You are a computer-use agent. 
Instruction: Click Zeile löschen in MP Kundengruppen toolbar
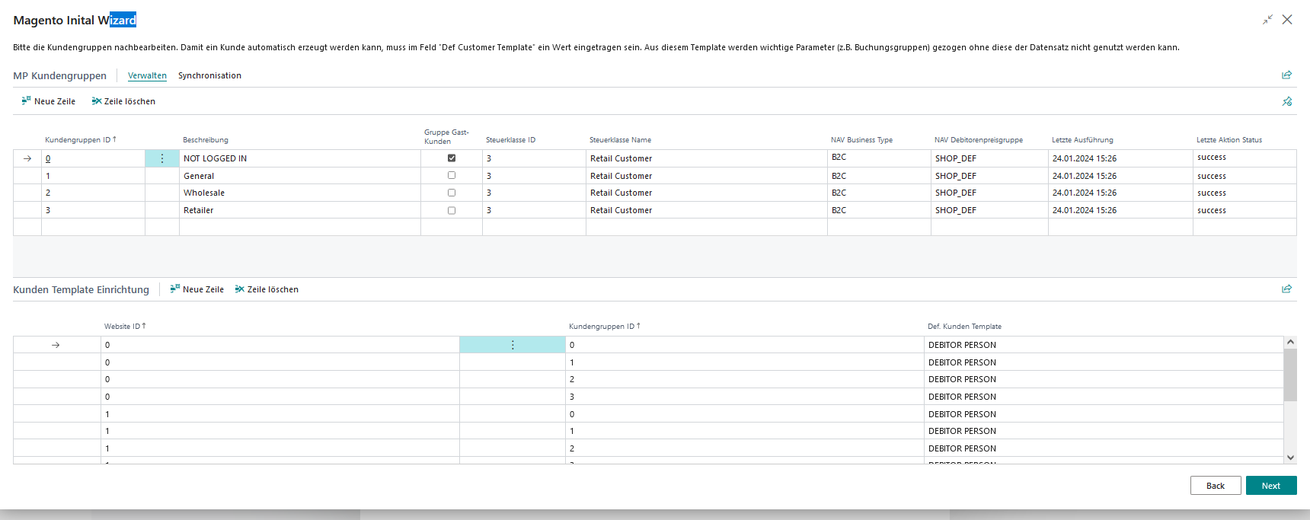coord(123,101)
